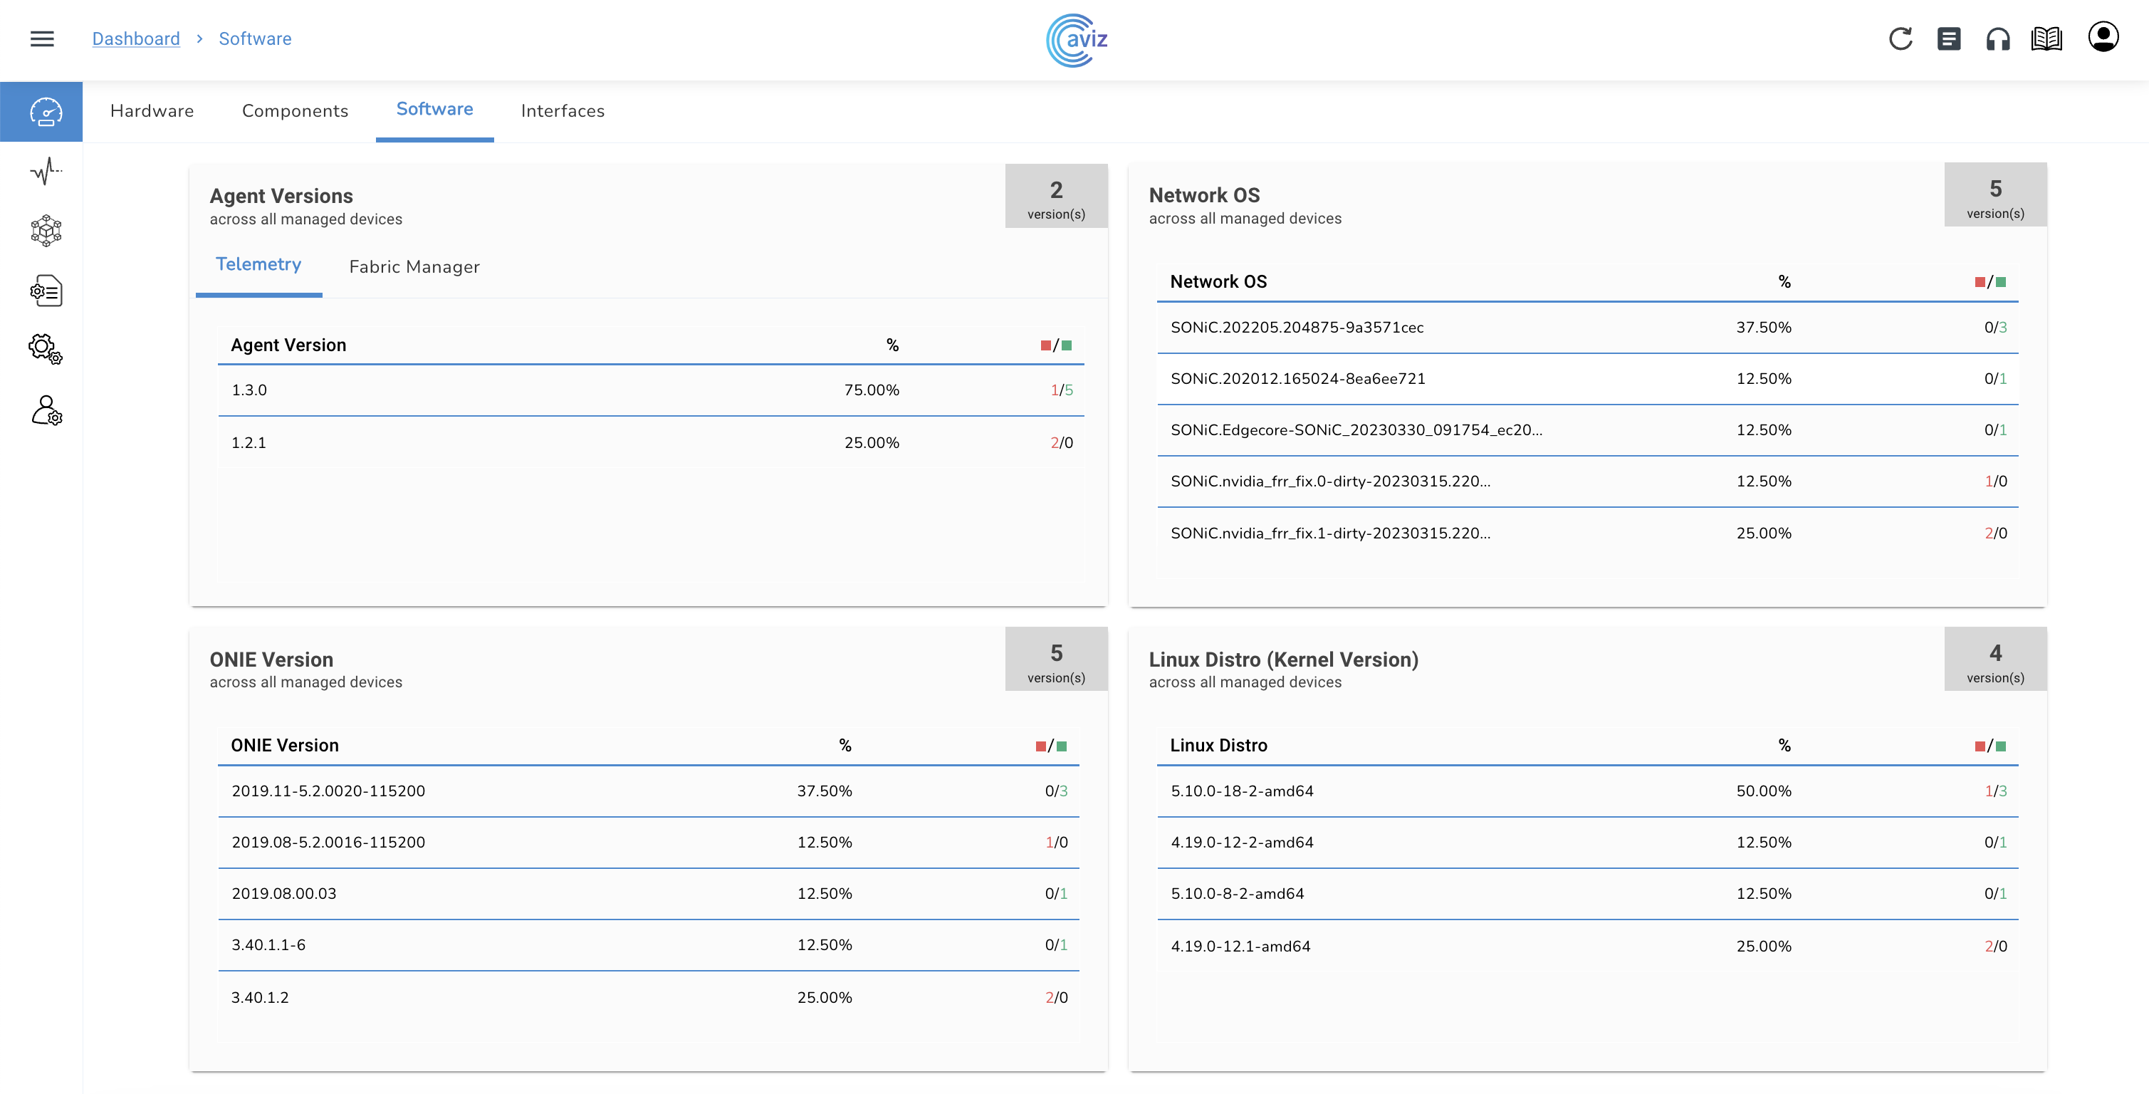Image resolution: width=2149 pixels, height=1094 pixels.
Task: Open the documentation book icon
Action: point(2046,38)
